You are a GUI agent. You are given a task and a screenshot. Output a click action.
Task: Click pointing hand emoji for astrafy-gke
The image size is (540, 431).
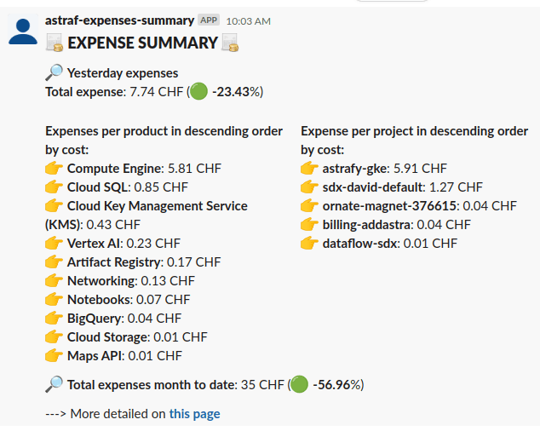point(309,169)
